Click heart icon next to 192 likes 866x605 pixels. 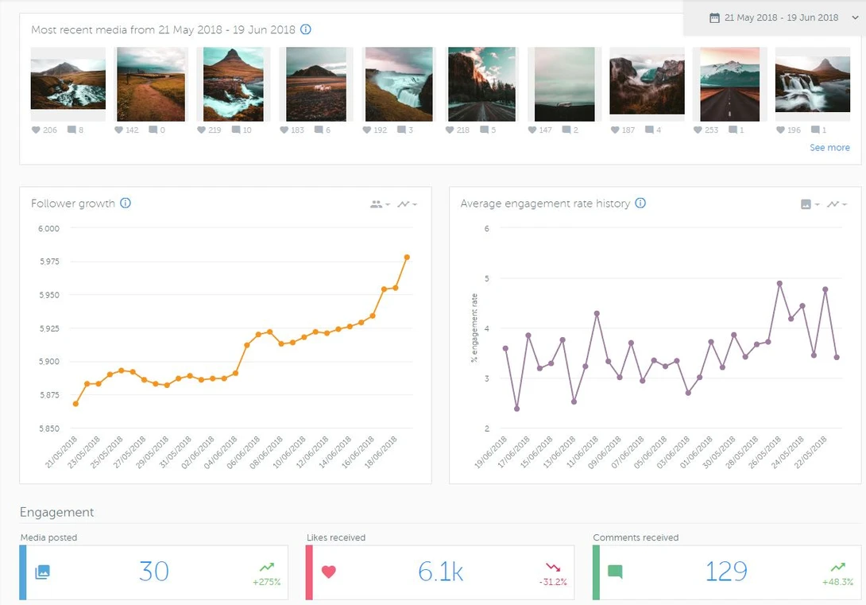[x=367, y=130]
